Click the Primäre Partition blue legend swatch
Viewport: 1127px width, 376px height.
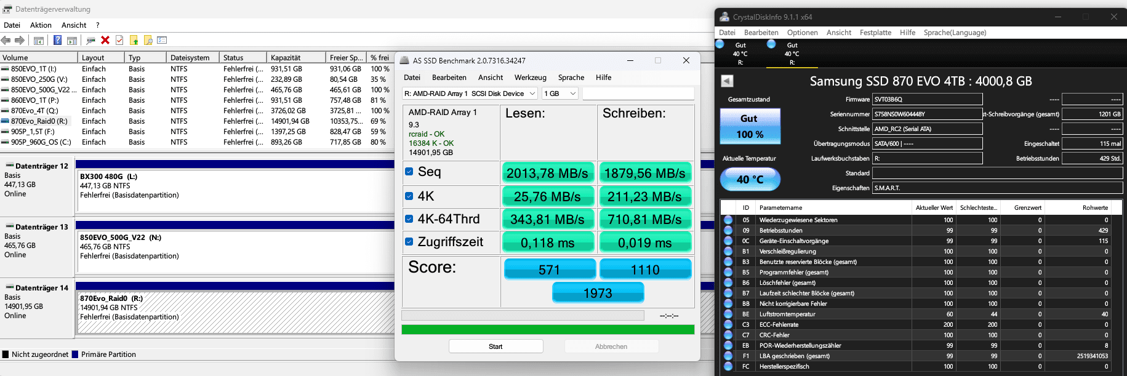click(x=75, y=354)
